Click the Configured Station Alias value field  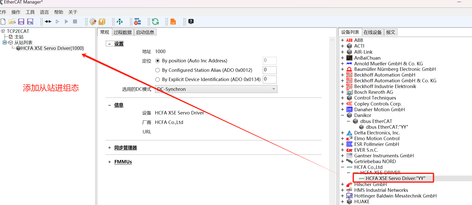(x=269, y=70)
